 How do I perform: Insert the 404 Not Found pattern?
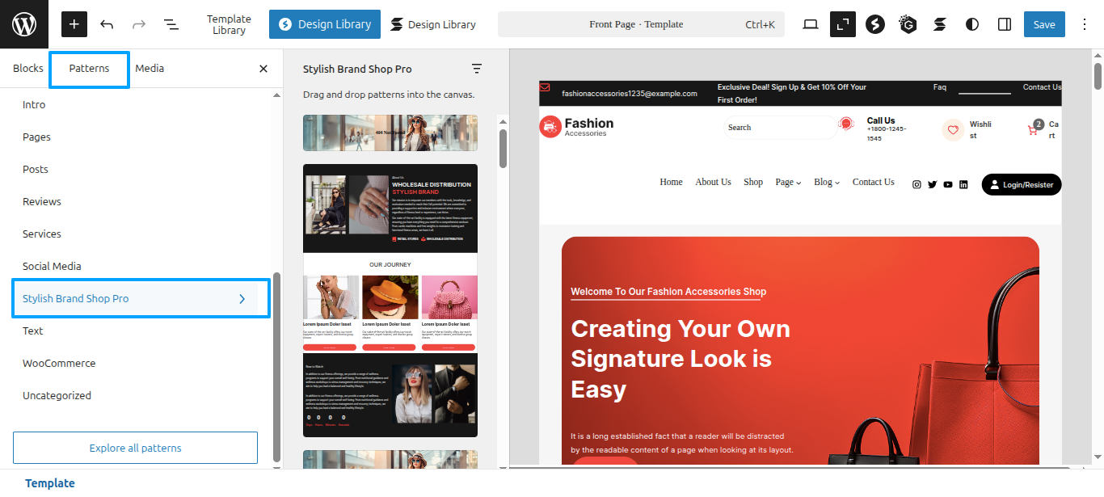(390, 133)
